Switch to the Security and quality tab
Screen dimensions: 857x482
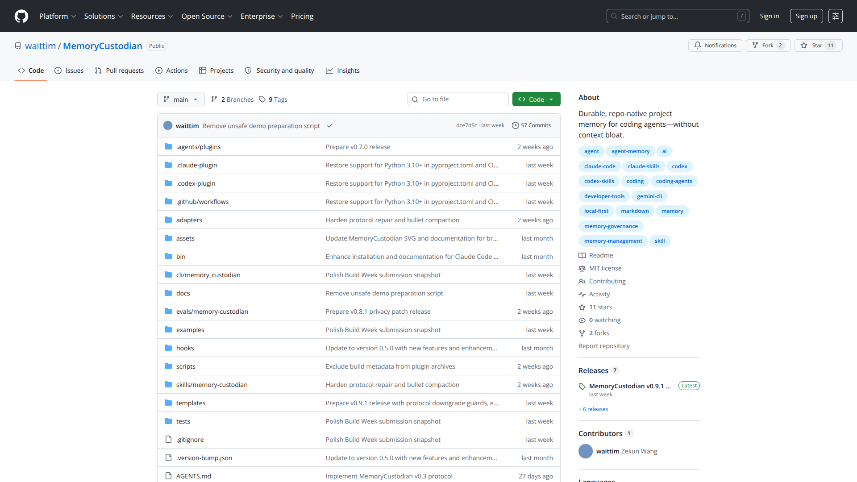(x=280, y=71)
